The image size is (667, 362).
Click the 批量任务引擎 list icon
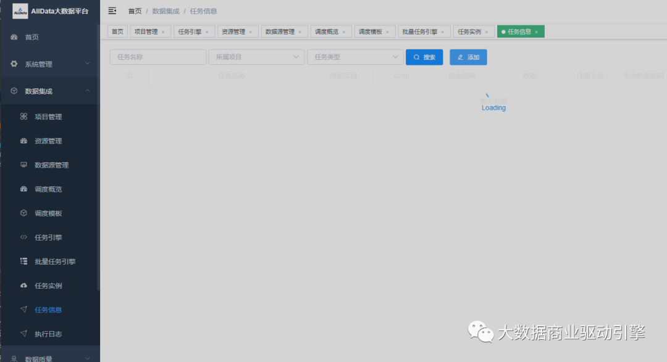23,261
